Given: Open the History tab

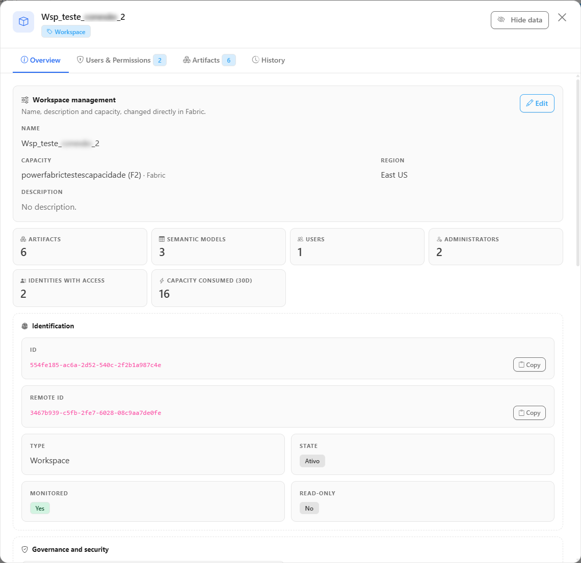Looking at the screenshot, I should click(x=269, y=60).
